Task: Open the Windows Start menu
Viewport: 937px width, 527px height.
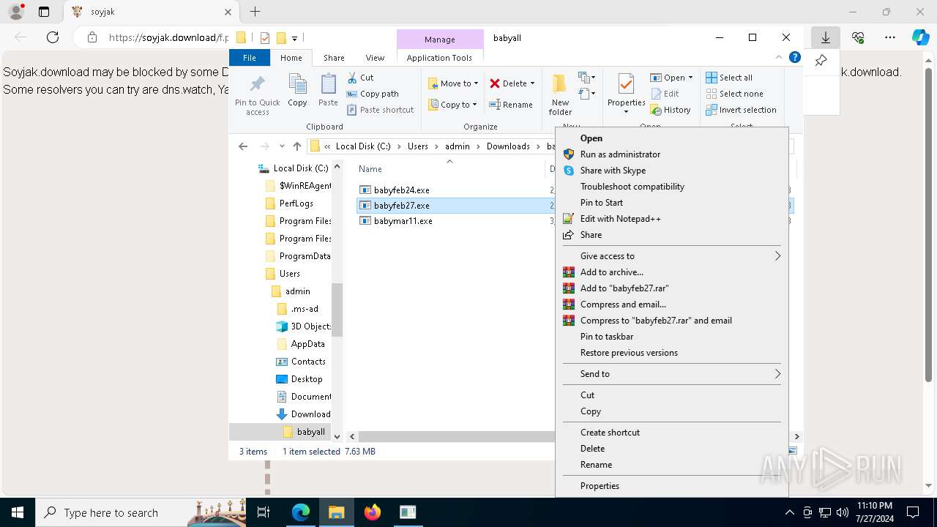Action: pos(18,512)
